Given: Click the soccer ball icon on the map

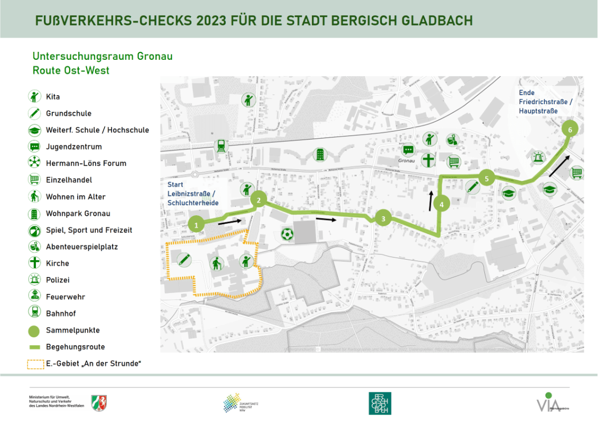Looking at the screenshot, I should [x=287, y=234].
